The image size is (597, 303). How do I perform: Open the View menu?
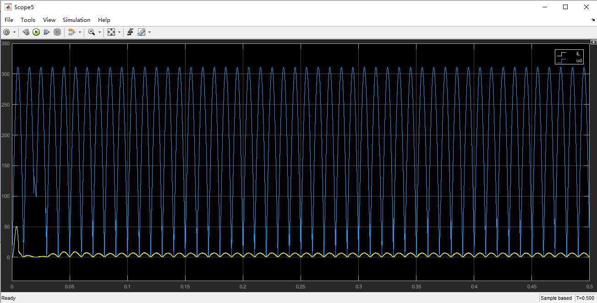click(x=49, y=20)
